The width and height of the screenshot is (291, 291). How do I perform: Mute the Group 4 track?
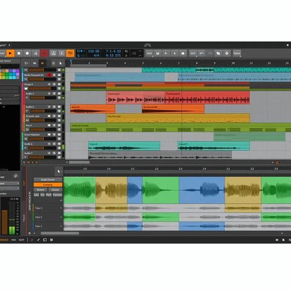tap(59, 84)
